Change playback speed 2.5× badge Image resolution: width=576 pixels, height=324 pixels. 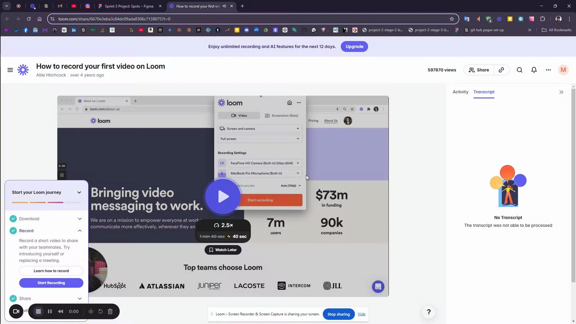(x=223, y=225)
